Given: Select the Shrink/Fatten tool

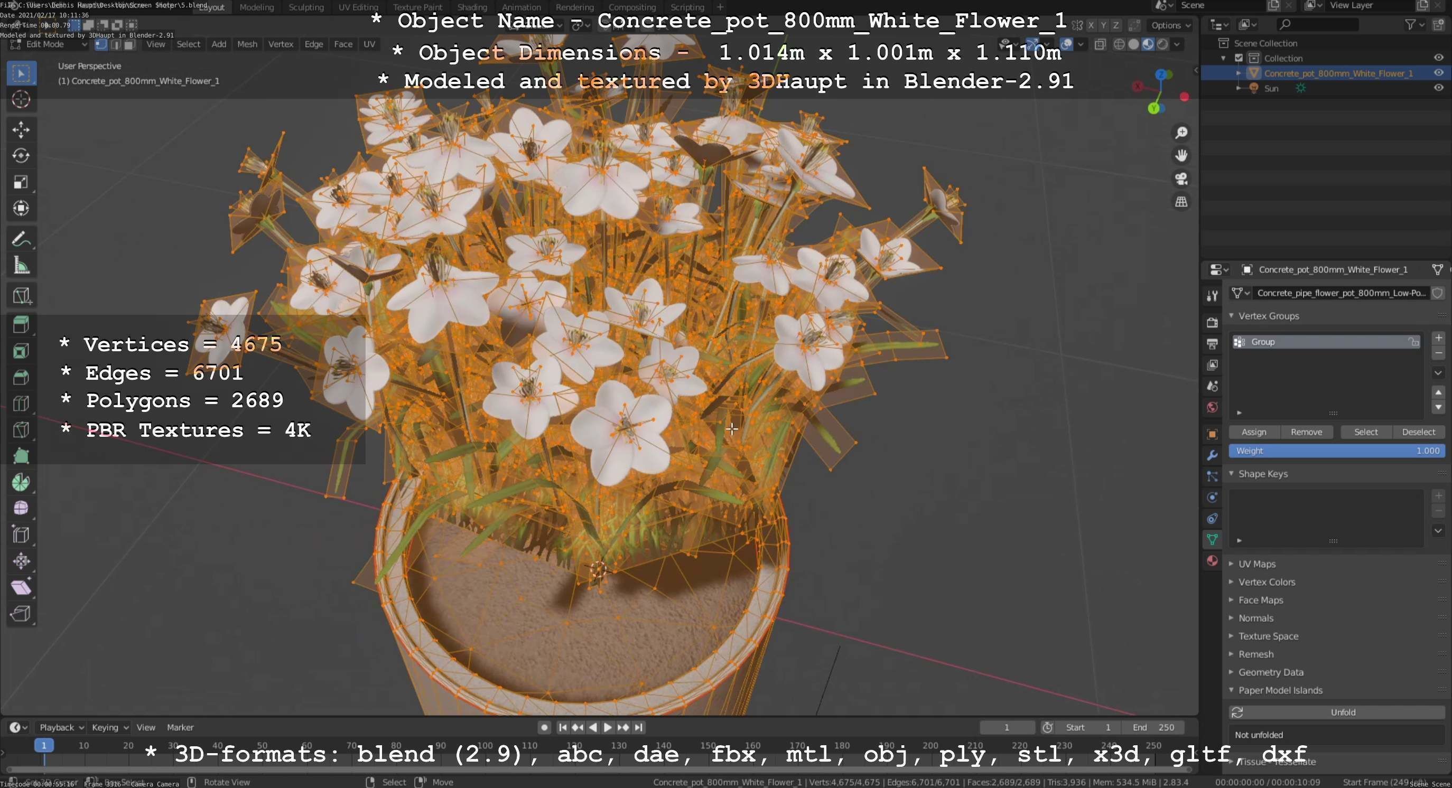Looking at the screenshot, I should click(21, 561).
